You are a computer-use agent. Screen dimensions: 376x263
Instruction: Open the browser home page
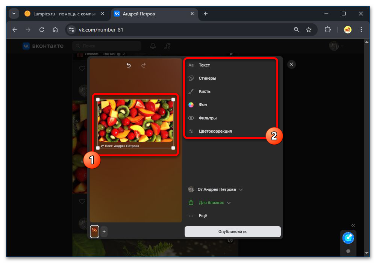(x=55, y=30)
